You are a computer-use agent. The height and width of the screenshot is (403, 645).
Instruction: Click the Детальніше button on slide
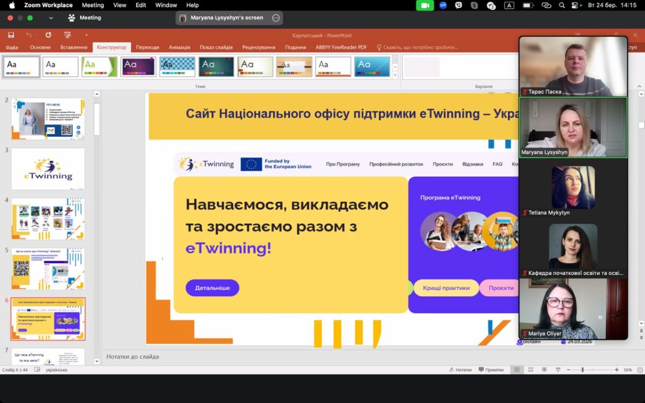coord(212,288)
